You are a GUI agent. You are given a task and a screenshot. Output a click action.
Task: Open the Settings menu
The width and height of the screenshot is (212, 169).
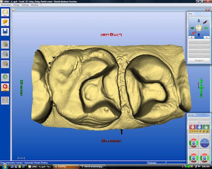tap(25, 5)
